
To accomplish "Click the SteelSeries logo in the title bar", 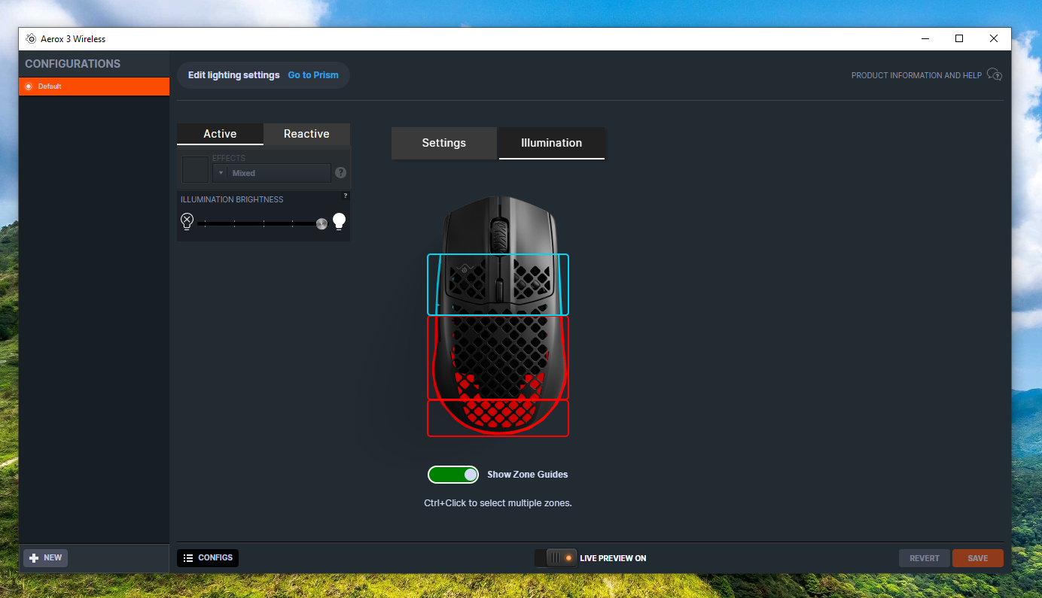I will tap(30, 38).
